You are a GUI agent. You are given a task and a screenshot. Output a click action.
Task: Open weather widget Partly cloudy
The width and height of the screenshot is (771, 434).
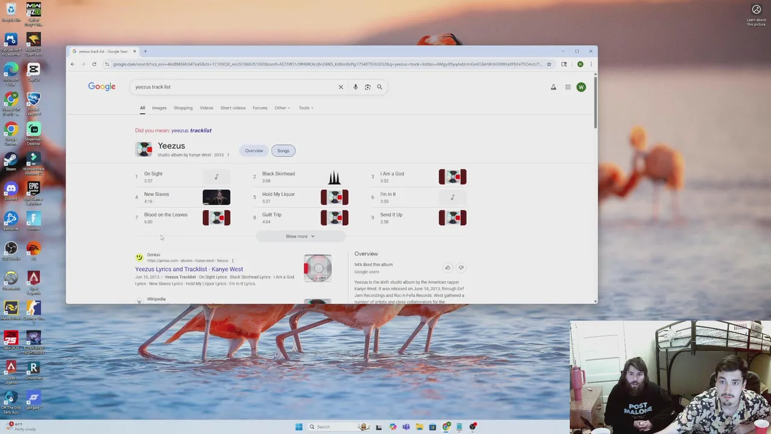pos(22,427)
